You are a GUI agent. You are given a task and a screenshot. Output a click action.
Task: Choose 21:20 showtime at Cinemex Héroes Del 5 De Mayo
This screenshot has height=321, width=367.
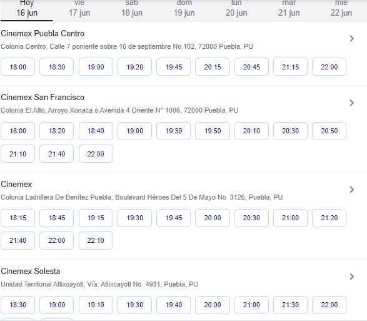coord(329,218)
